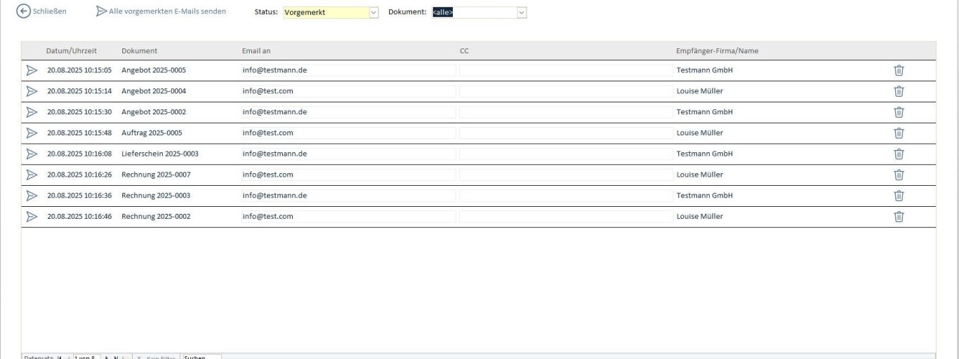Click CC field for Rechnung 2025-0007

pyautogui.click(x=566, y=175)
